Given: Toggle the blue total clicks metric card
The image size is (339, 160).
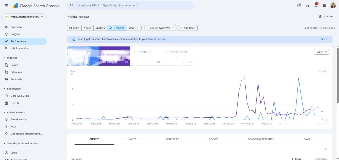Looking at the screenshot, I should [x=82, y=56].
